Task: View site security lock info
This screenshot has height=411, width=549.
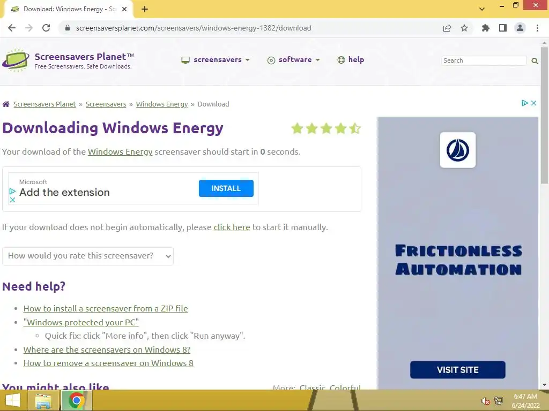Action: [x=68, y=28]
